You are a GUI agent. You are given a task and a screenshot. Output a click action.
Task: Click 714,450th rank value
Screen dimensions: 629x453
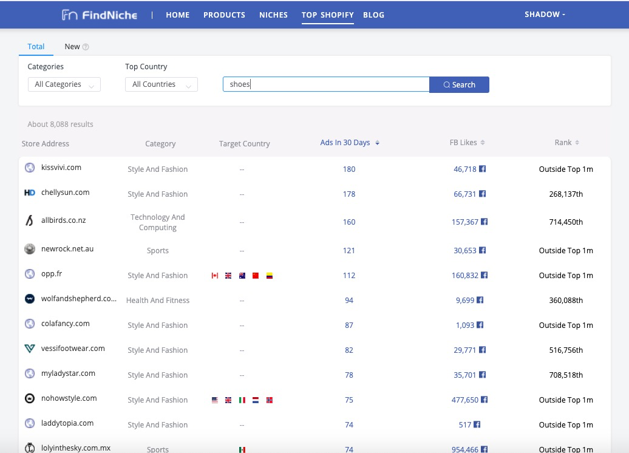tap(566, 222)
